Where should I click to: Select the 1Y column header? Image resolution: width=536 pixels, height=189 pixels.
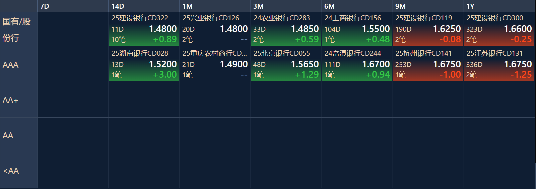pos(499,6)
